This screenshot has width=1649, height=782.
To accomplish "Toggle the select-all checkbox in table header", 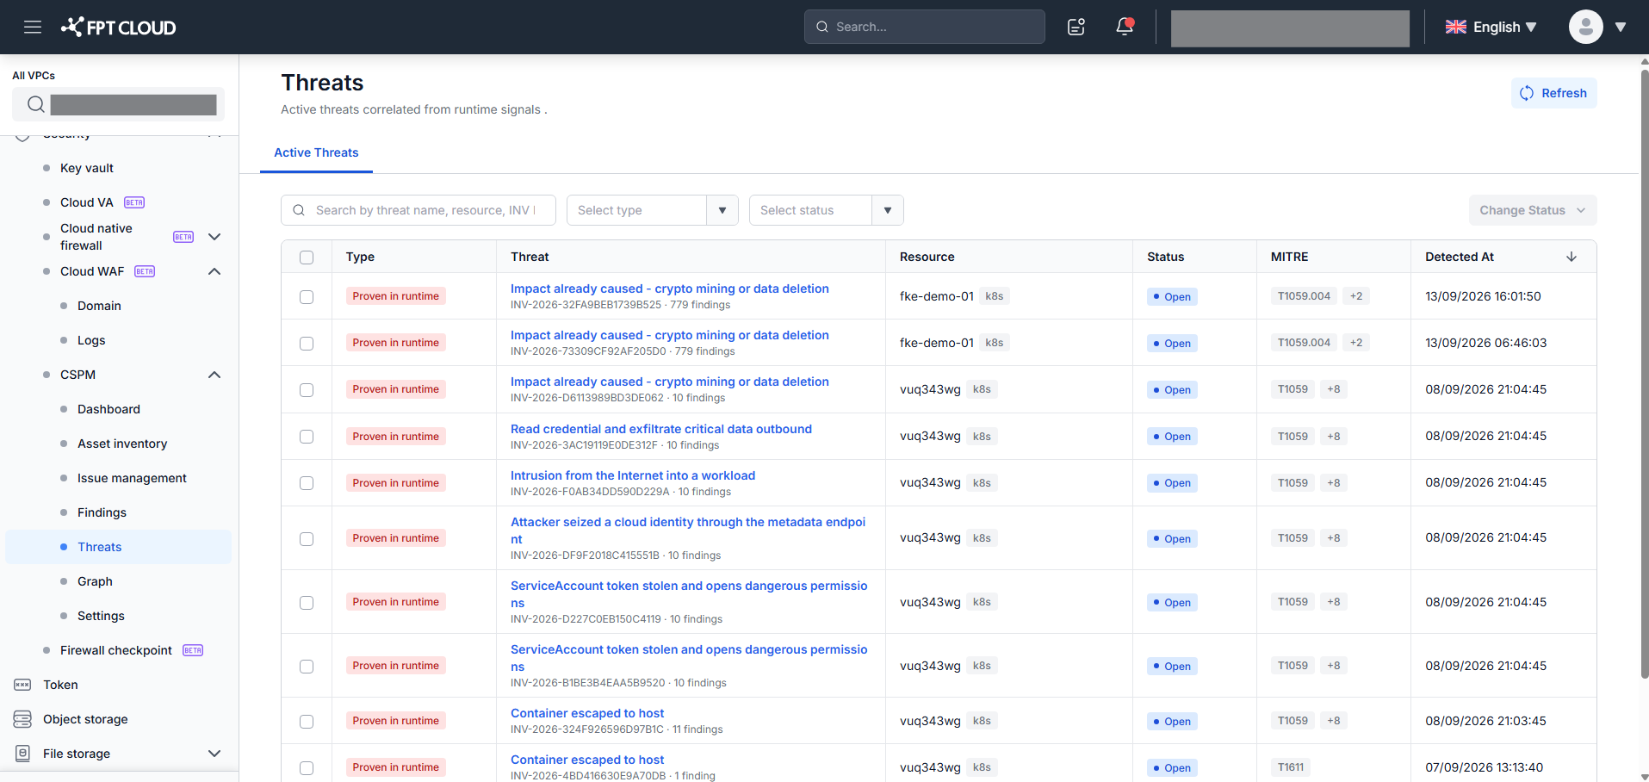I will click(307, 258).
